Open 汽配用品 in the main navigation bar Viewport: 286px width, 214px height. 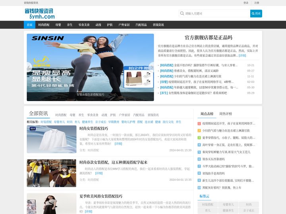[x=141, y=25]
